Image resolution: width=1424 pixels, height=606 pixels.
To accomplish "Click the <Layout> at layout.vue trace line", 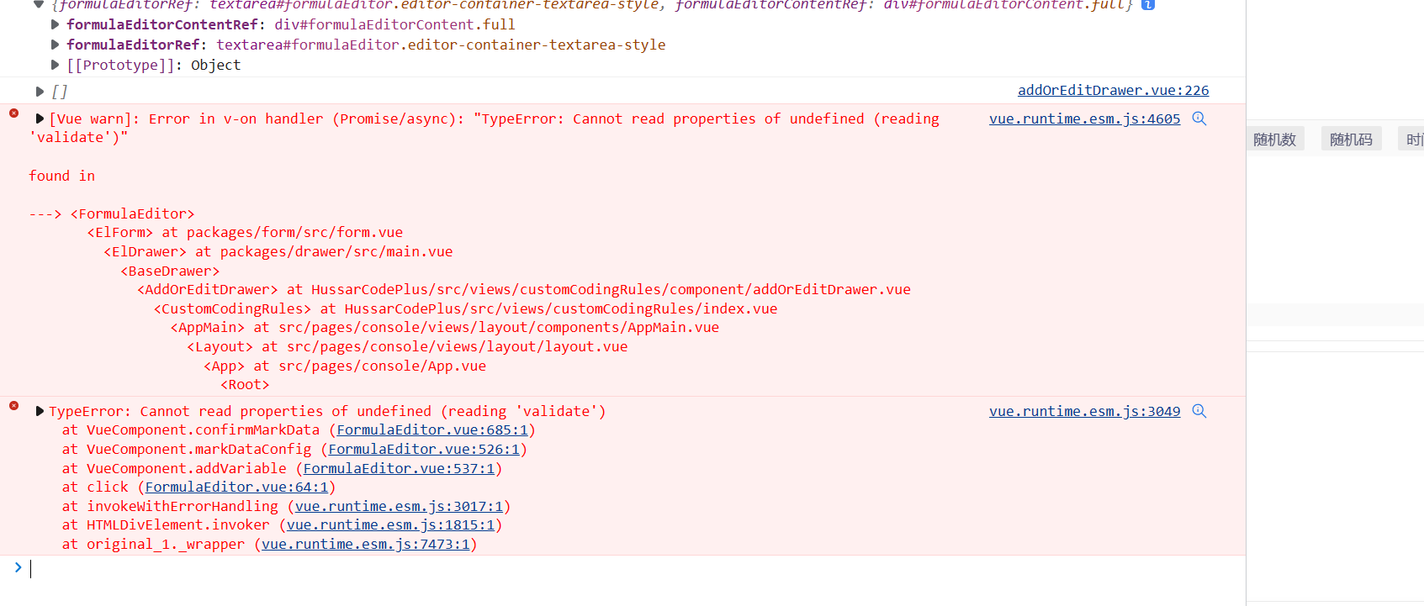I will click(407, 346).
